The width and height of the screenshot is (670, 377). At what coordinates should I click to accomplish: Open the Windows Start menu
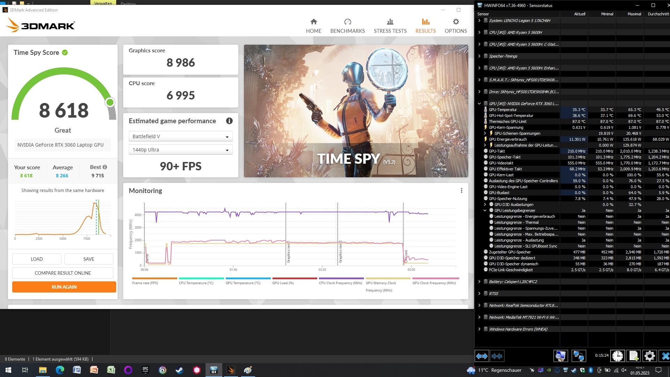point(8,370)
